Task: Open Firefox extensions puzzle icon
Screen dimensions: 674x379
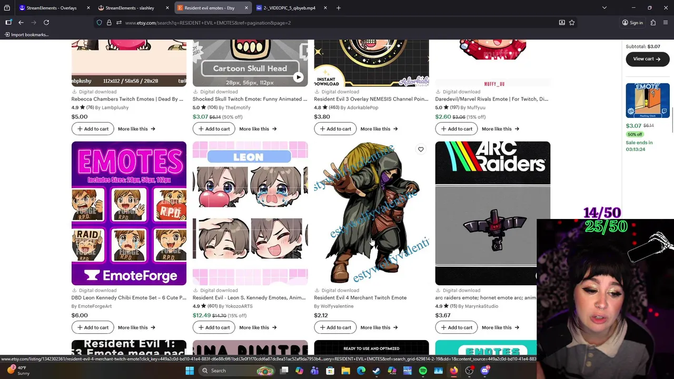Action: [653, 23]
